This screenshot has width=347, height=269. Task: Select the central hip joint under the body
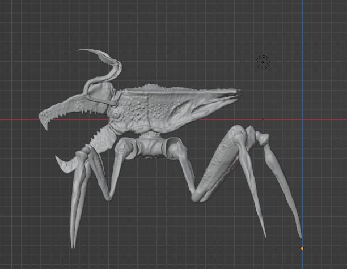pyautogui.click(x=152, y=148)
